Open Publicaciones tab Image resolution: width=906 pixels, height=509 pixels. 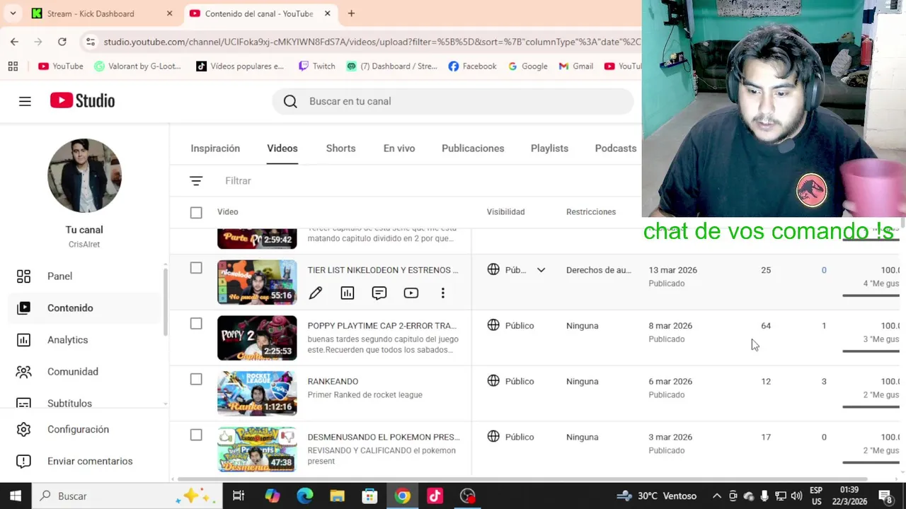473,148
